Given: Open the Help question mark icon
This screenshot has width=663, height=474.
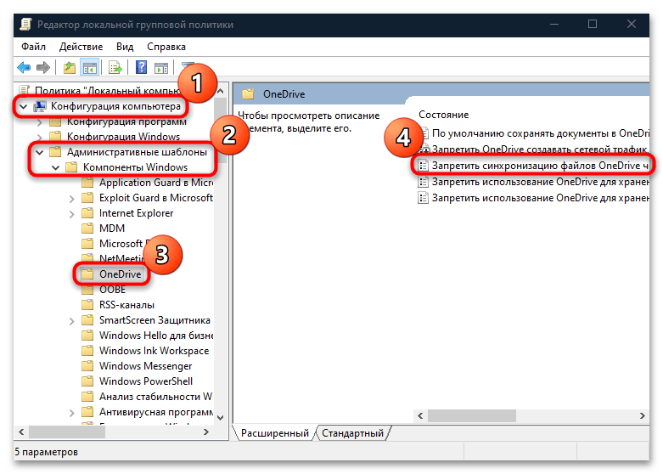Looking at the screenshot, I should (141, 67).
